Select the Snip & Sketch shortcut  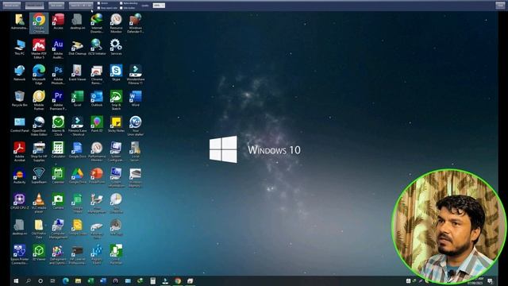click(116, 100)
